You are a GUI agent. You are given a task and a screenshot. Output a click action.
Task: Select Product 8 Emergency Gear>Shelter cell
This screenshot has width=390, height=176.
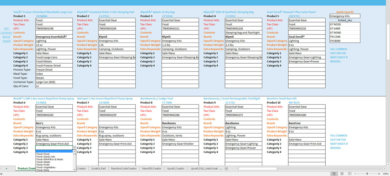[180, 144]
